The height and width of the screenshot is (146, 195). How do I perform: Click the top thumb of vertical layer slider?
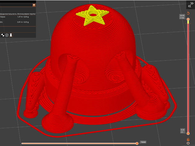188,19
